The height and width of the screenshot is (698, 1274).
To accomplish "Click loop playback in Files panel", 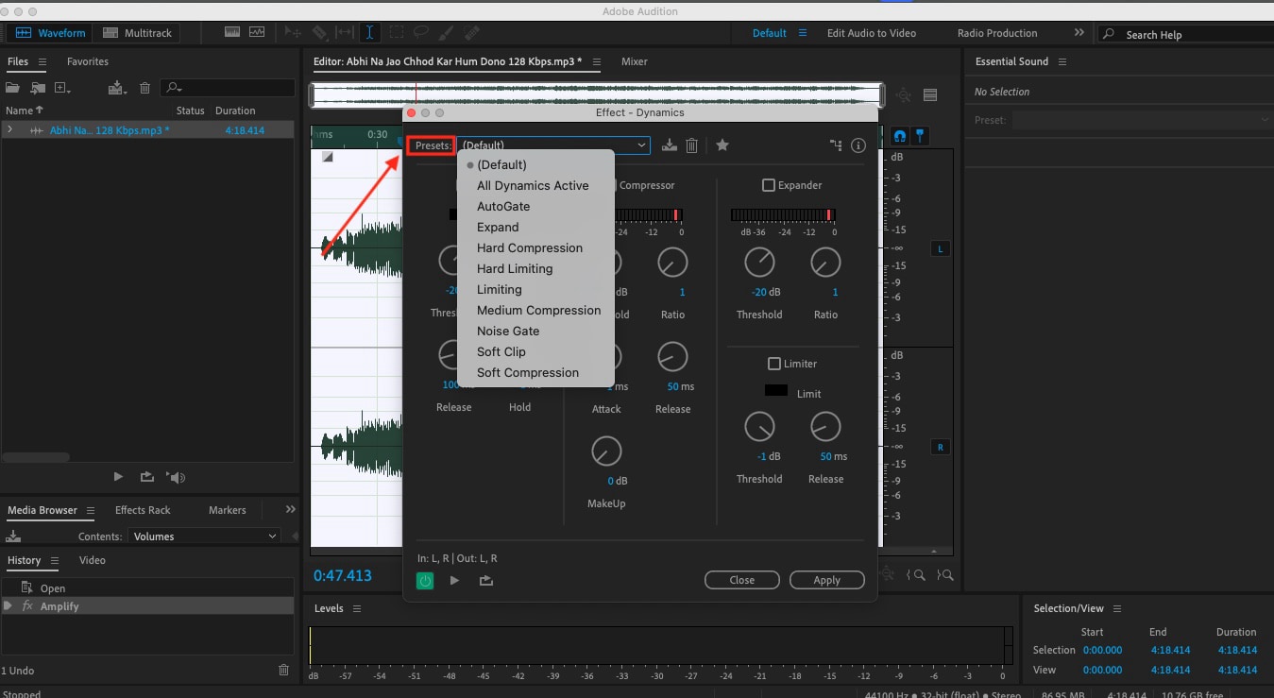I will pos(146,477).
